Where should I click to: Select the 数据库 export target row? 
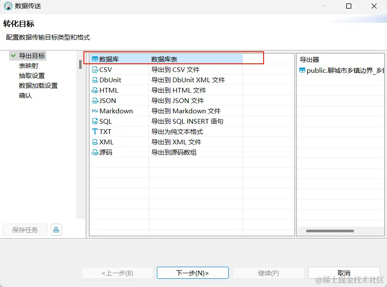[166, 59]
